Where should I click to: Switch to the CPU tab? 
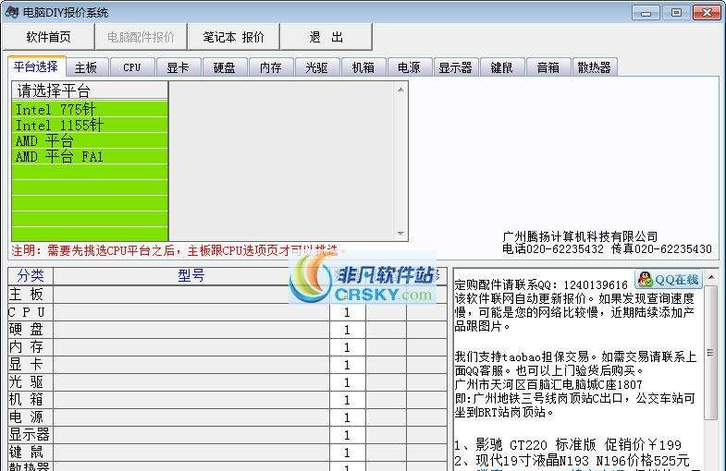[x=132, y=67]
